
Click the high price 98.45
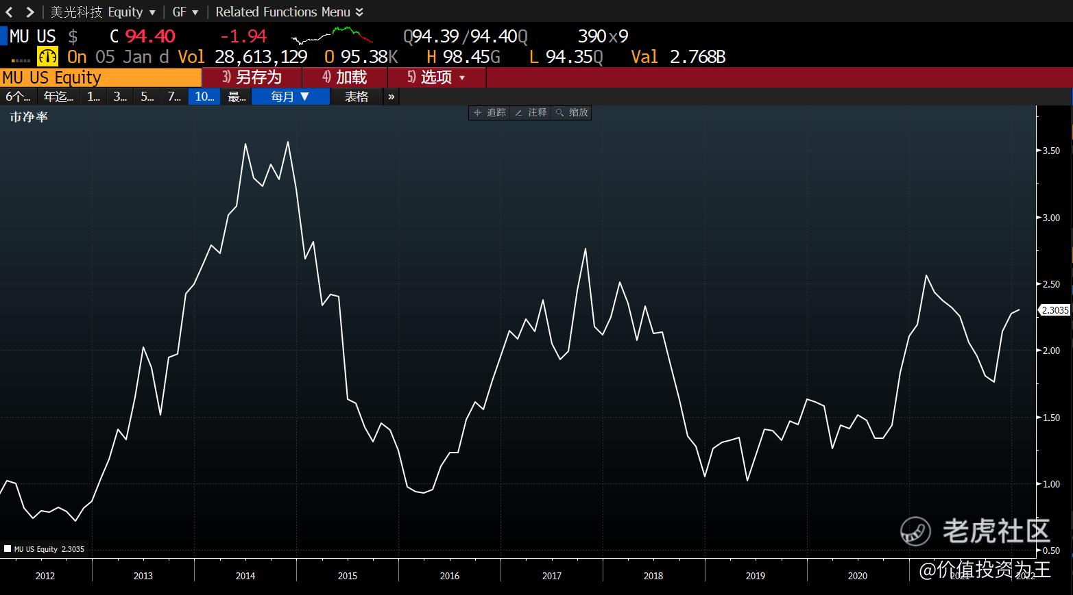pos(466,57)
